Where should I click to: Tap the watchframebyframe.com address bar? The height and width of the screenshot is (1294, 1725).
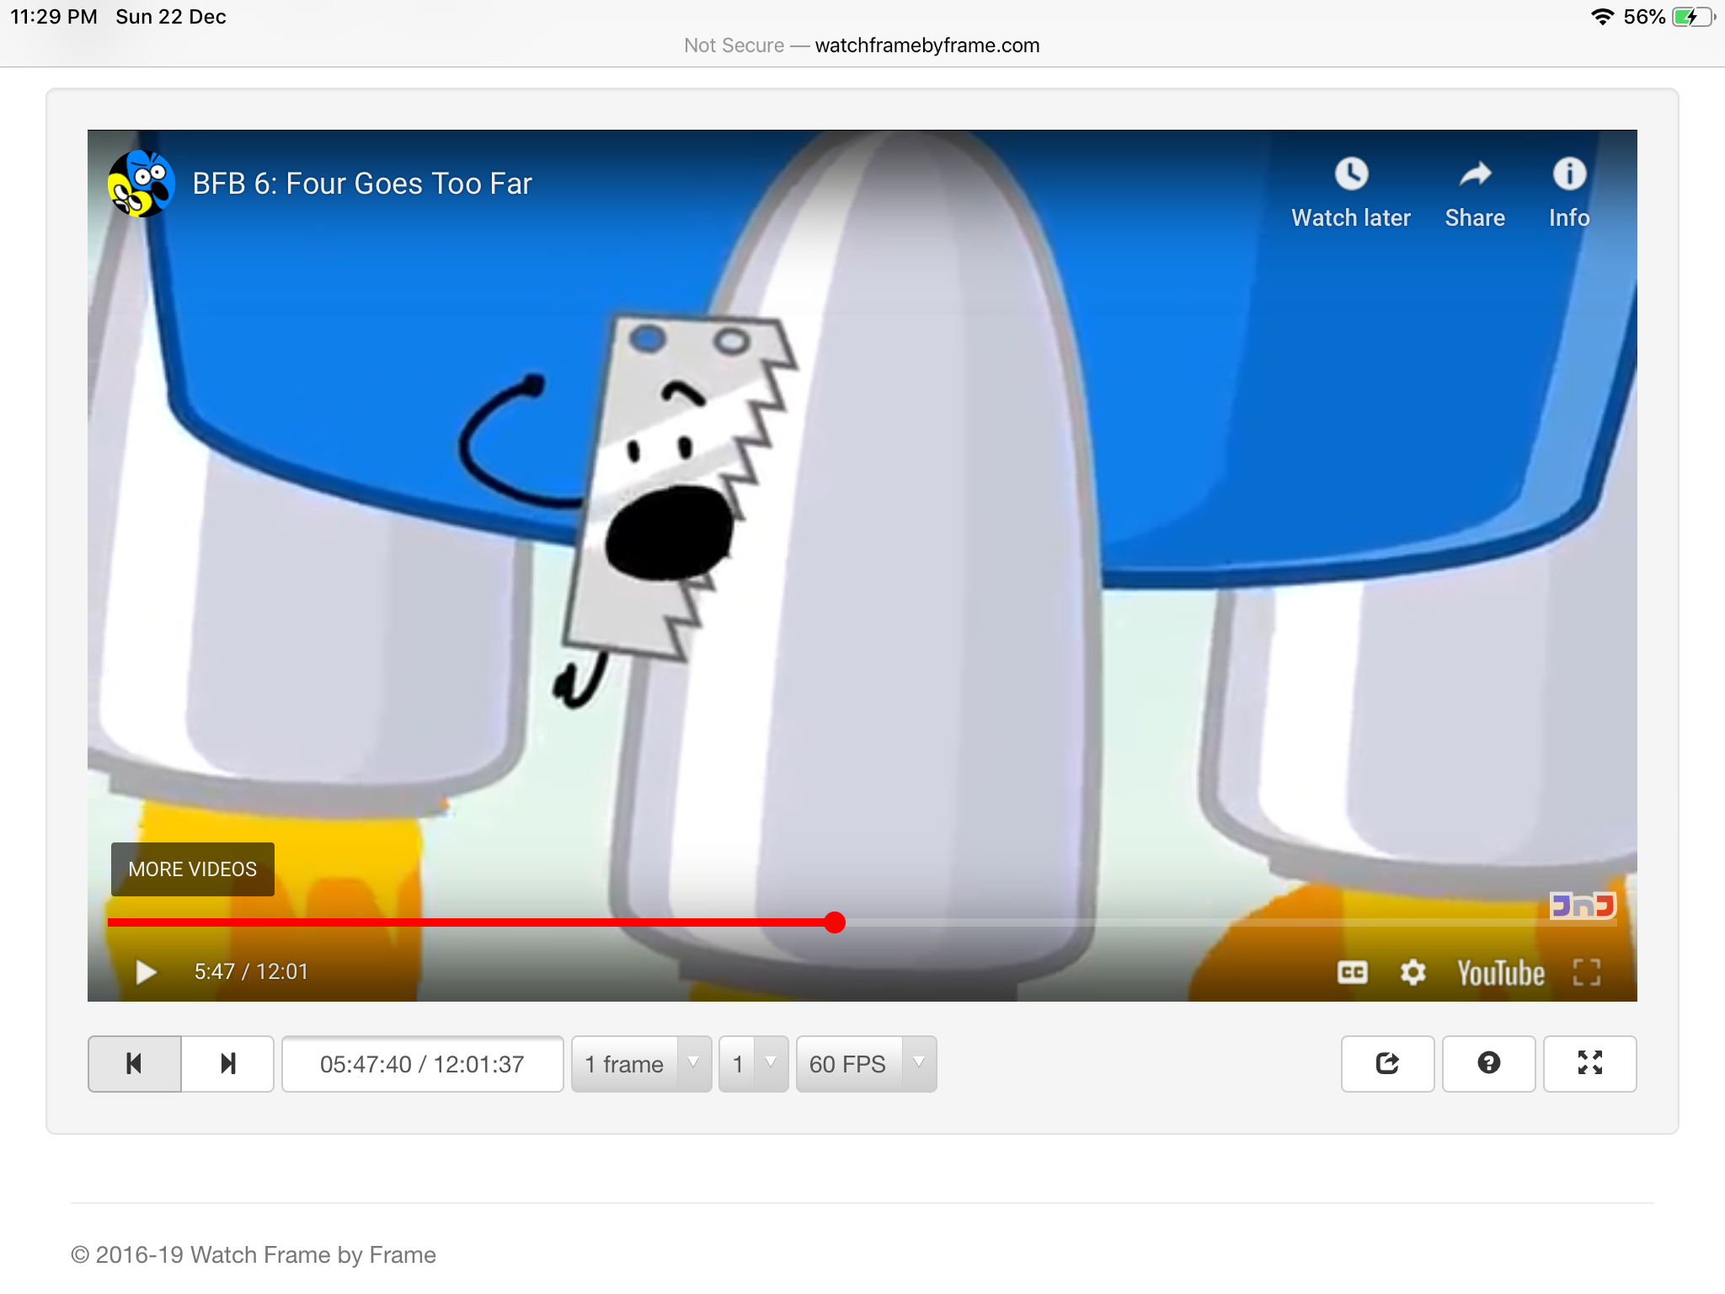tap(862, 45)
